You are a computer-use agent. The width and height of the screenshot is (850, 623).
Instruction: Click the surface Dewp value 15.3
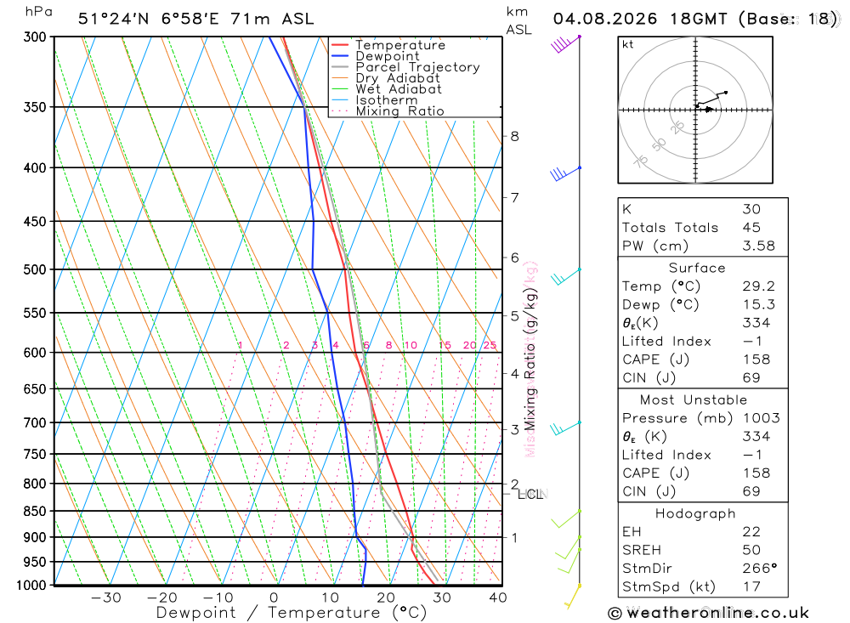[758, 305]
